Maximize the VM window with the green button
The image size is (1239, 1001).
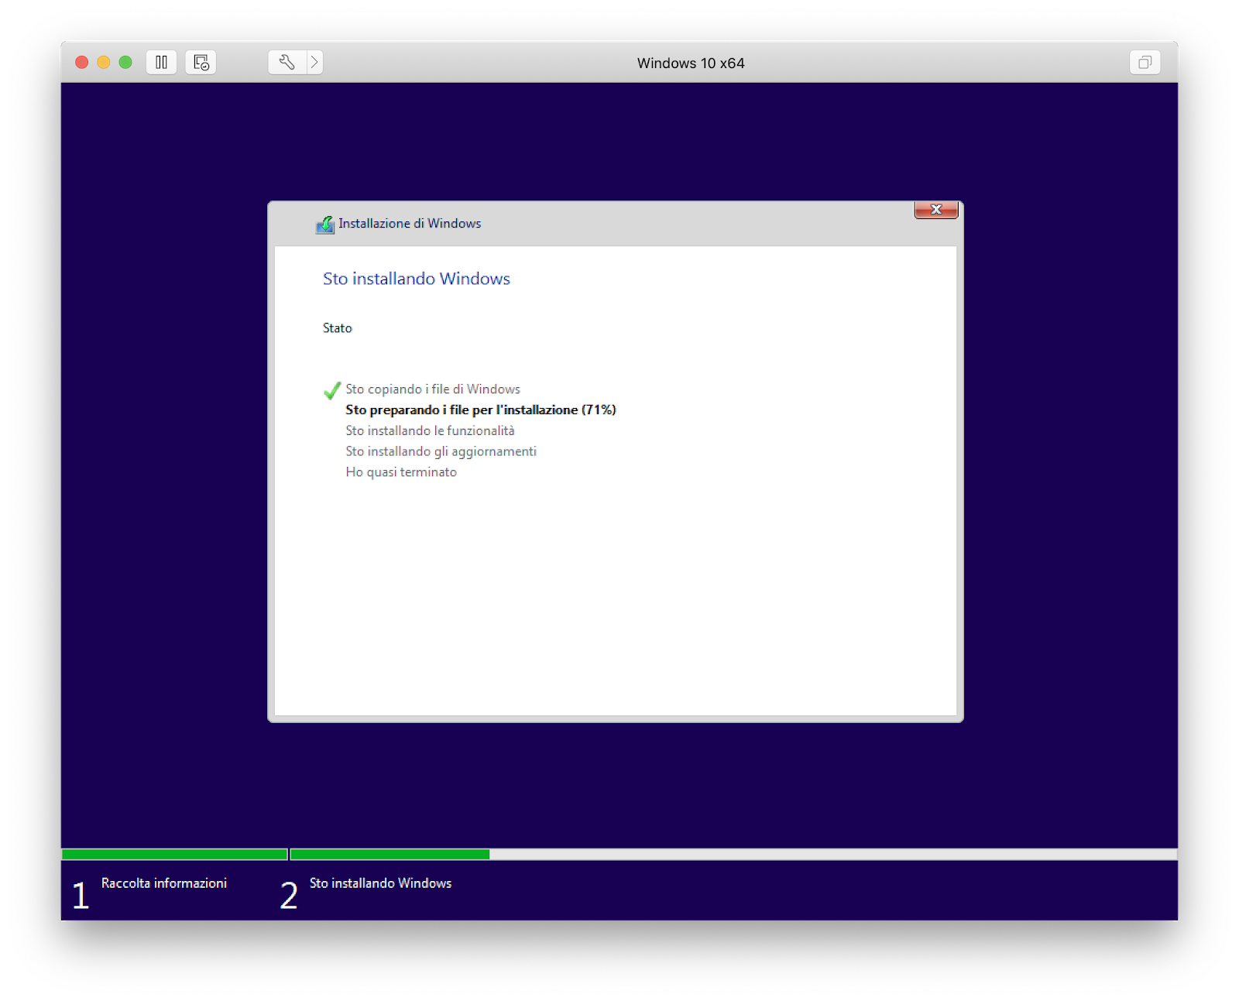pyautogui.click(x=125, y=62)
